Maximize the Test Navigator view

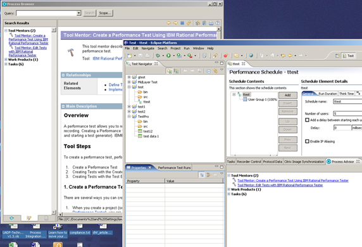[x=222, y=63]
